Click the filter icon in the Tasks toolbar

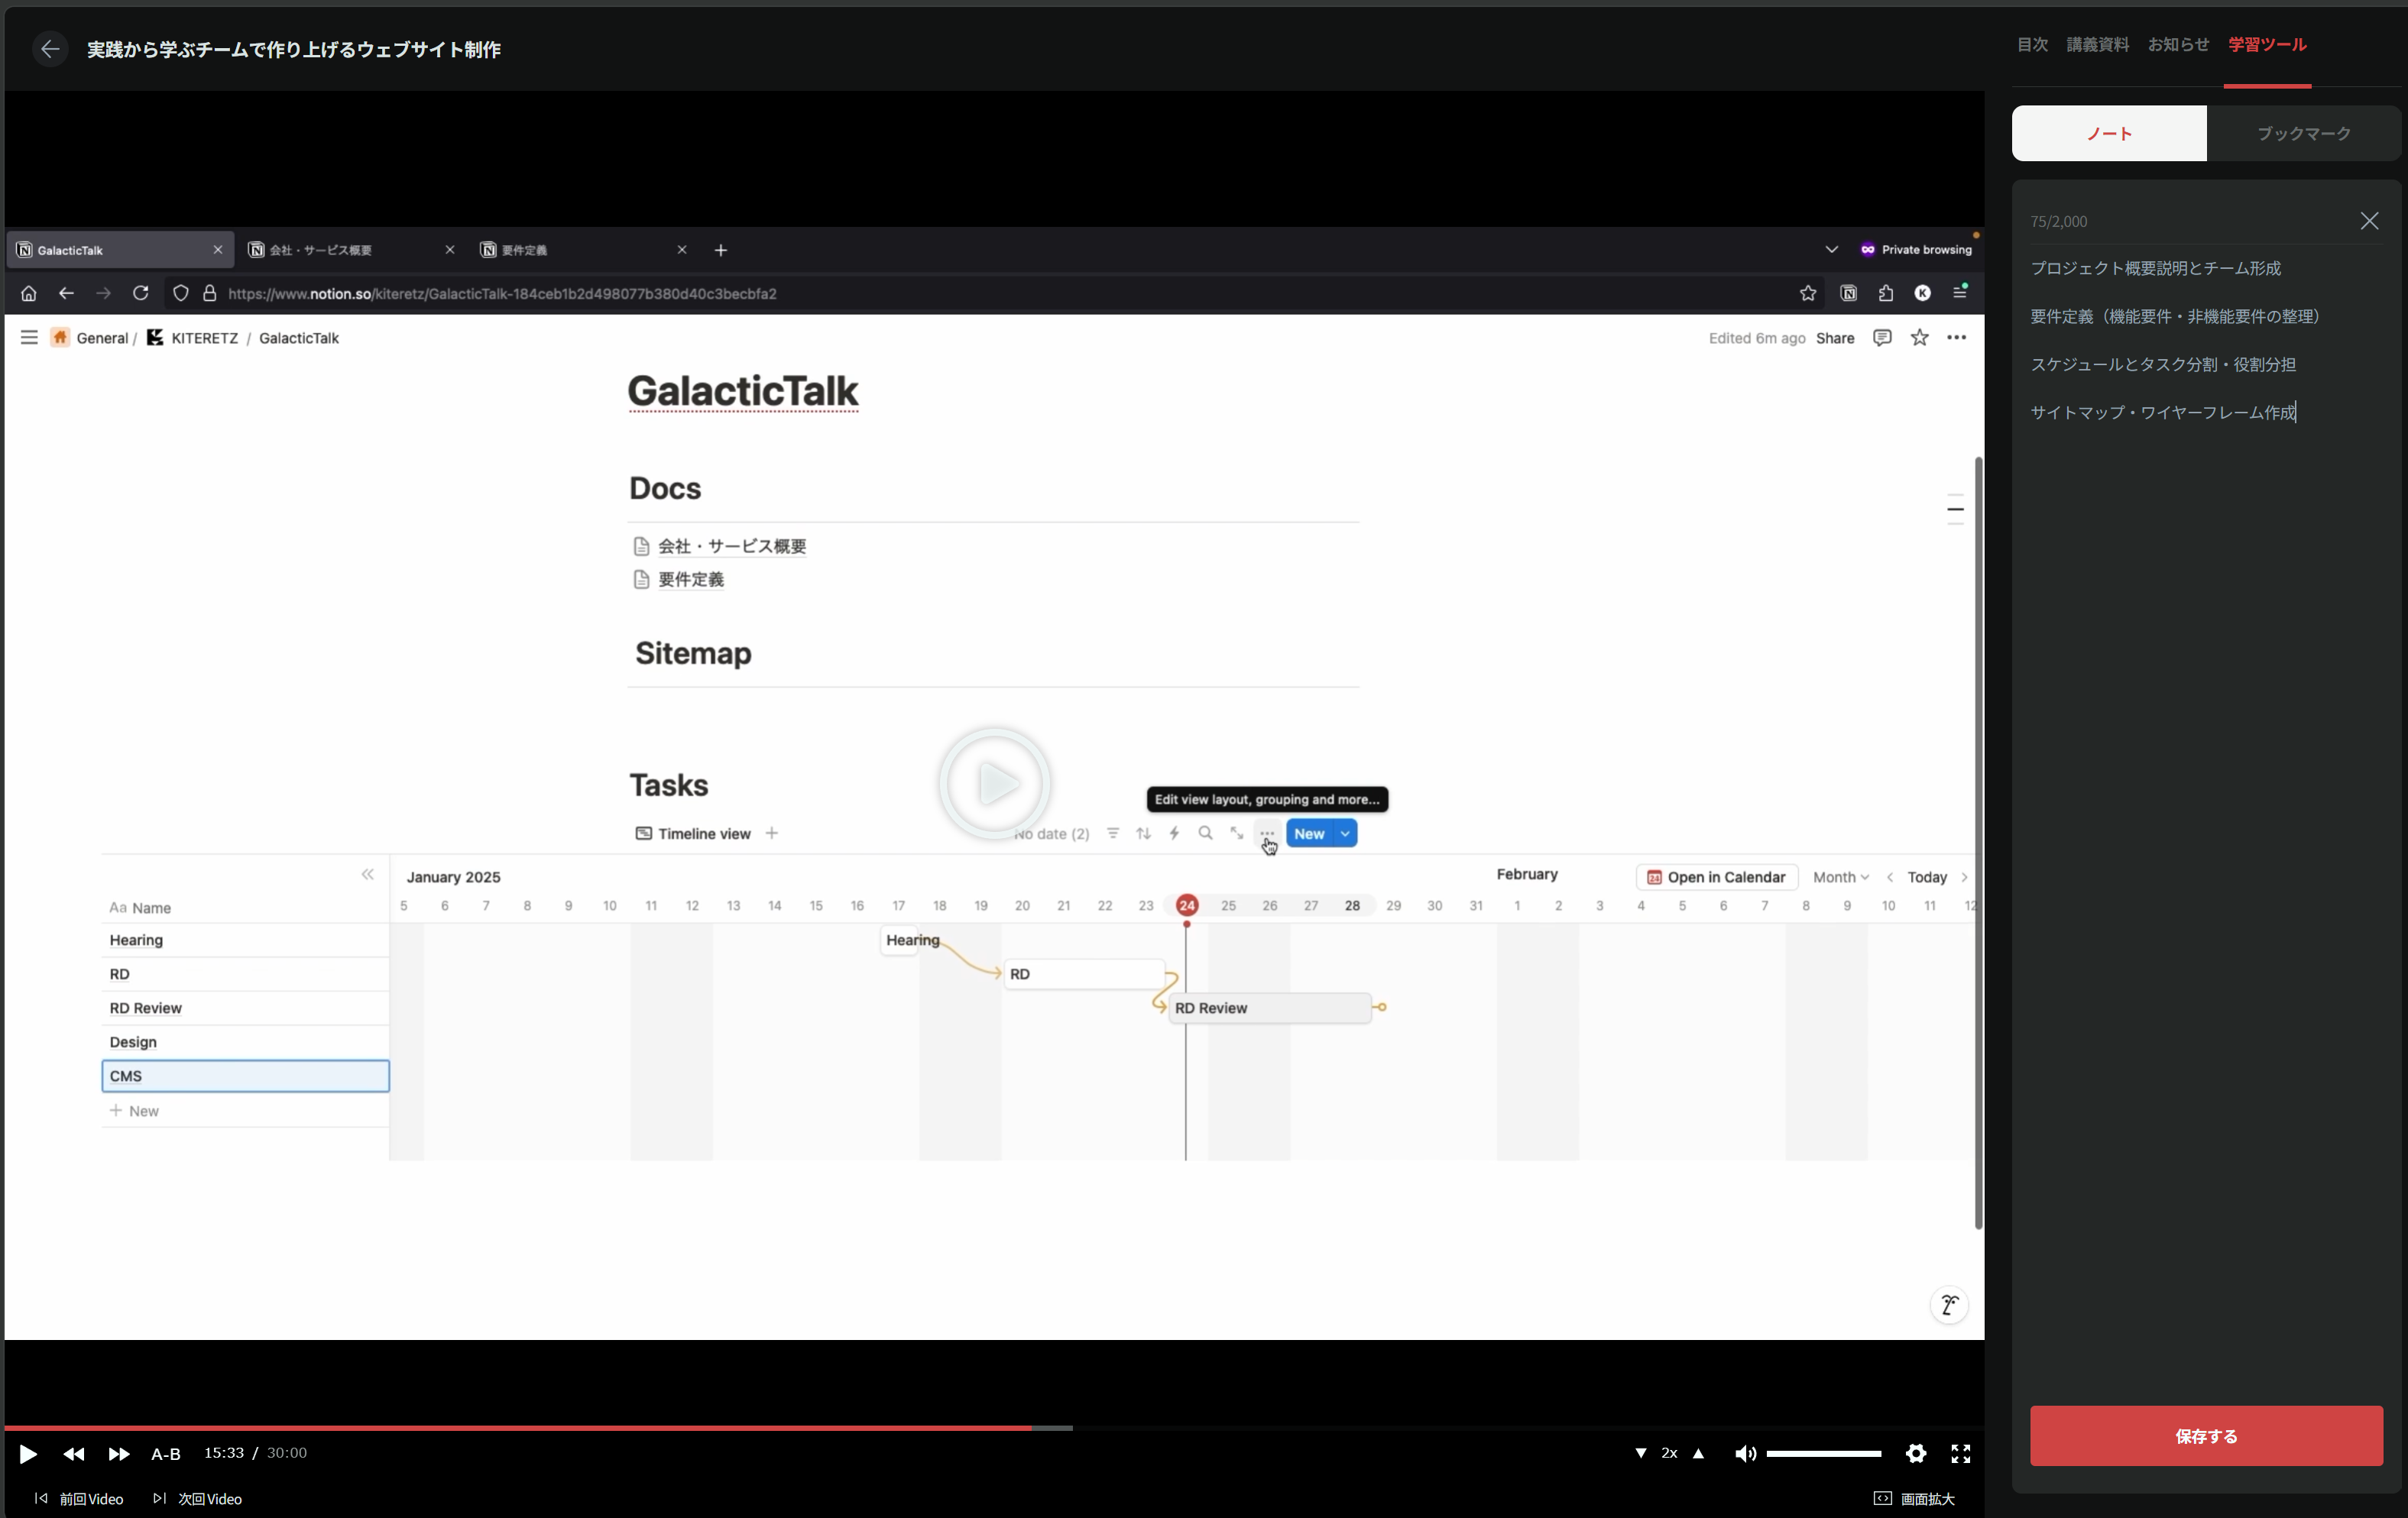[1112, 833]
